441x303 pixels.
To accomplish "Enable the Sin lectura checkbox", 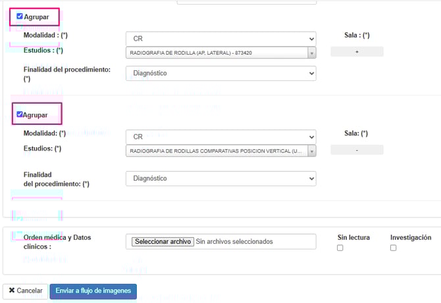I will click(340, 248).
